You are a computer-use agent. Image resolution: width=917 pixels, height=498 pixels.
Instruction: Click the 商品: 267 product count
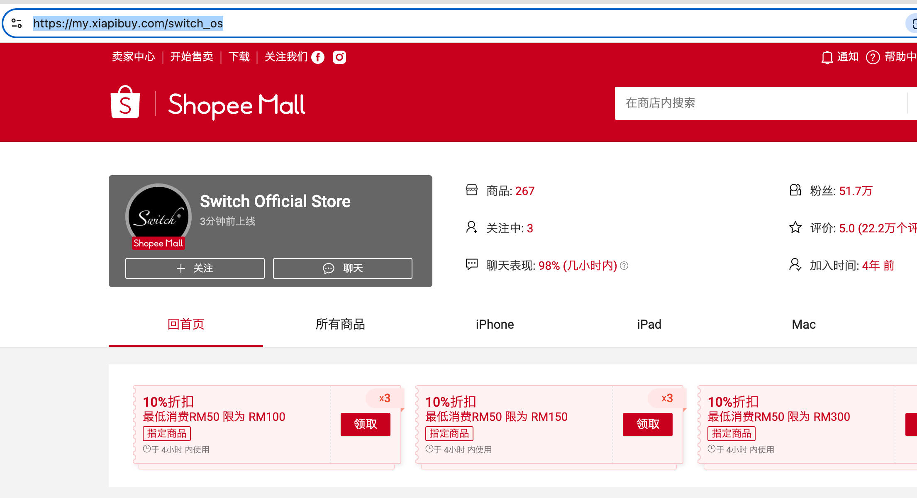(x=510, y=191)
